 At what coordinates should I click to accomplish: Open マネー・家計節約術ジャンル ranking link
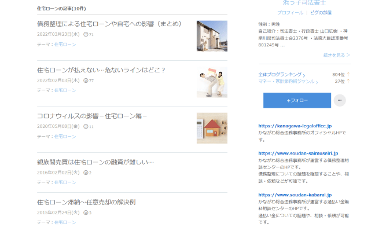(x=288, y=81)
